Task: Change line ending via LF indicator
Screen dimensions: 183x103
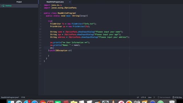Action: click(x=138, y=97)
